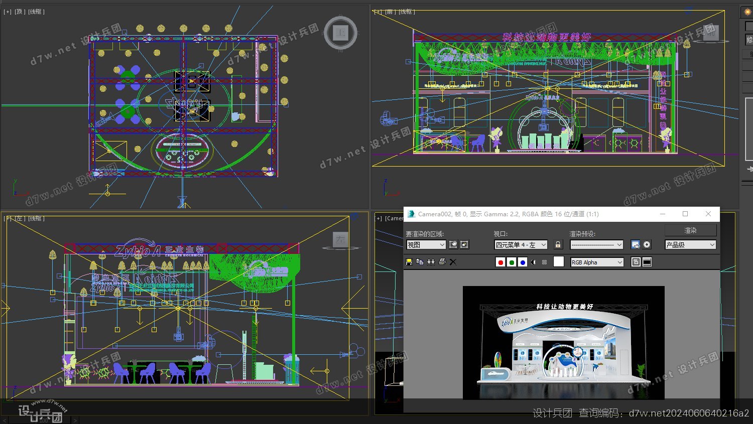Open the viewport dropdown showing 四元菜单 4 - 左
The width and height of the screenshot is (753, 424).
(x=521, y=245)
